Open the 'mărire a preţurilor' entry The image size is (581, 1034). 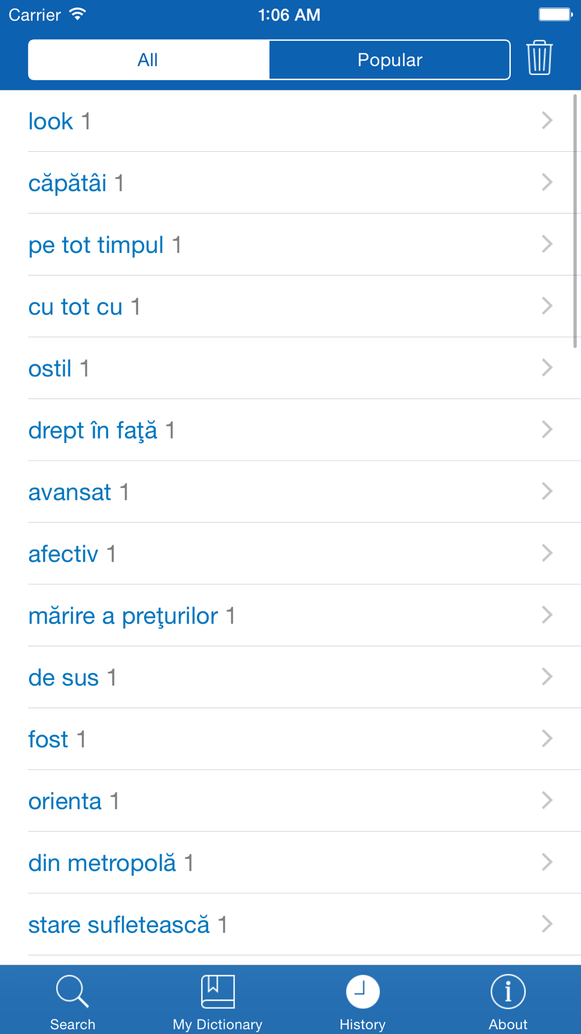click(123, 616)
